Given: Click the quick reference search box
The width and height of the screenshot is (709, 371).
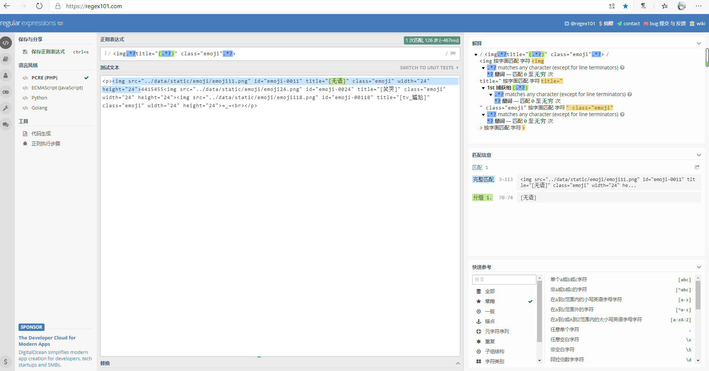Looking at the screenshot, I should tap(504, 279).
